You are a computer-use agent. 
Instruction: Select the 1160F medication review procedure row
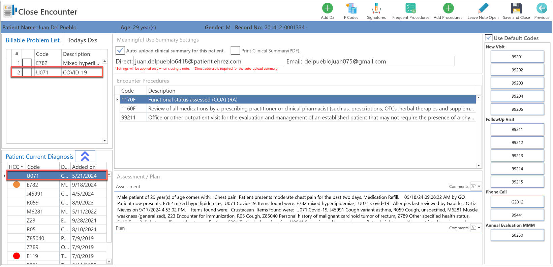click(x=298, y=108)
